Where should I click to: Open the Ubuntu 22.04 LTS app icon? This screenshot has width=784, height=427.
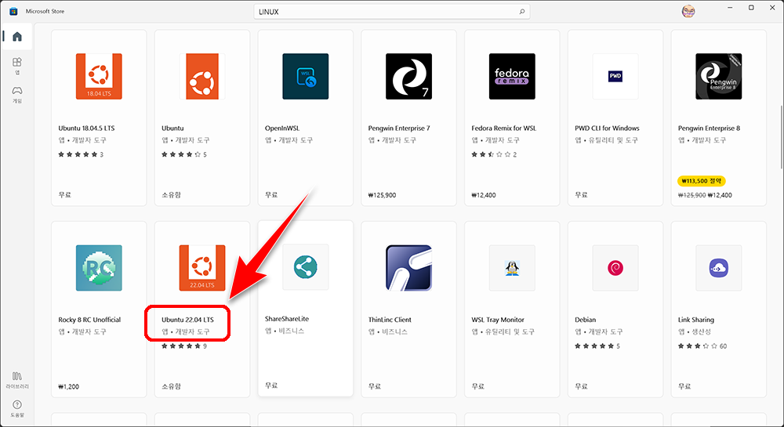[202, 268]
